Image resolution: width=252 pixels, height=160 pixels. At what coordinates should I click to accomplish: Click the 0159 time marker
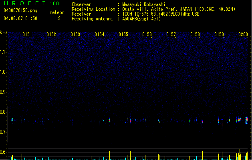click(219, 34)
